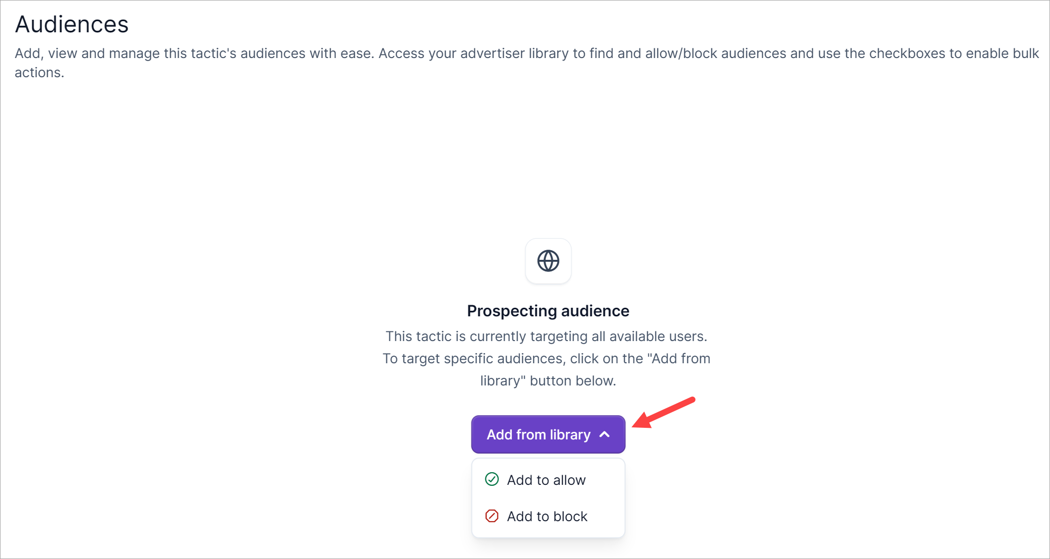Image resolution: width=1050 pixels, height=559 pixels.
Task: Click the "Add from library" label text
Action: tap(538, 434)
